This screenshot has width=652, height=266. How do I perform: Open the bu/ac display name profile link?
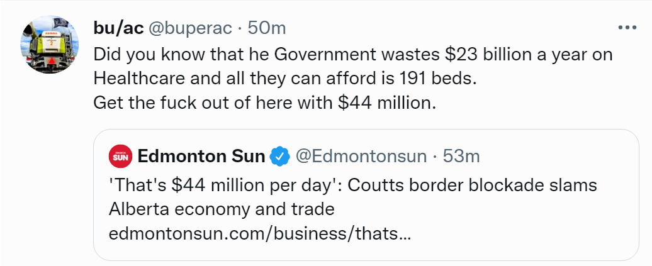pyautogui.click(x=118, y=28)
